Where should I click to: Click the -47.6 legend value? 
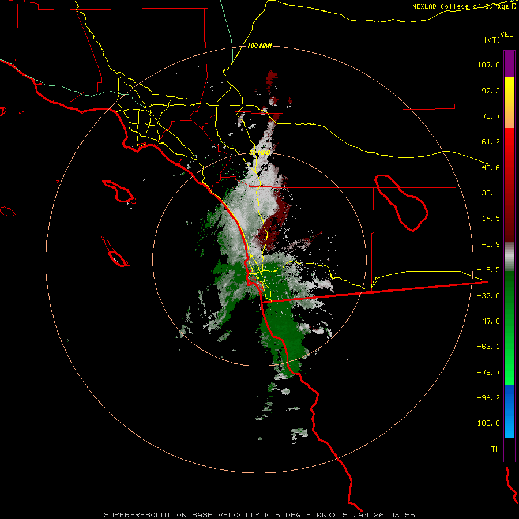(488, 321)
